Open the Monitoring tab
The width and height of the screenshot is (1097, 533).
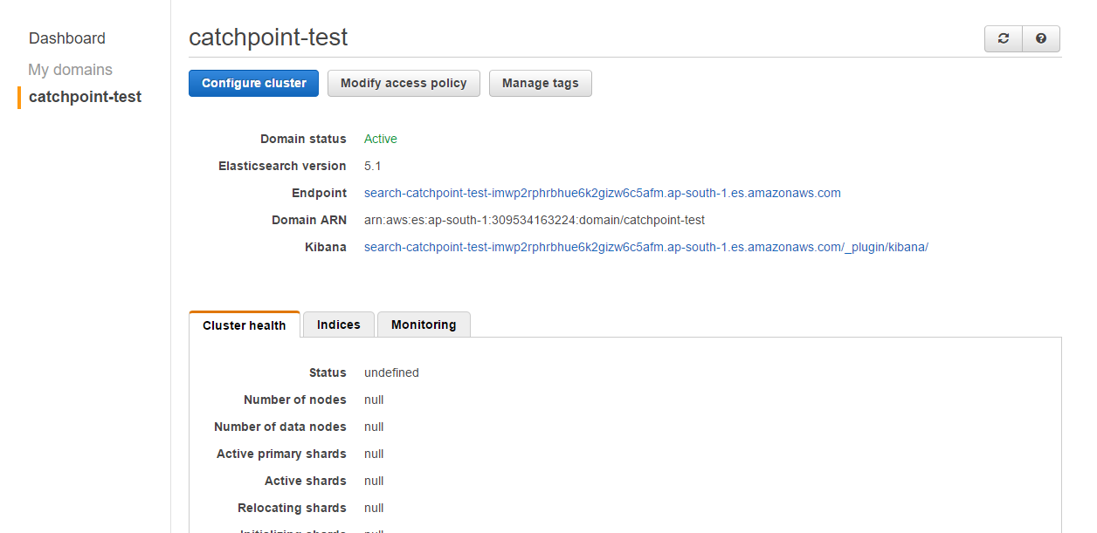point(424,325)
